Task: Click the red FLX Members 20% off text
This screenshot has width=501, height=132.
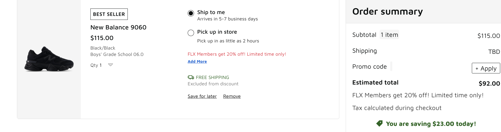Action: (237, 54)
